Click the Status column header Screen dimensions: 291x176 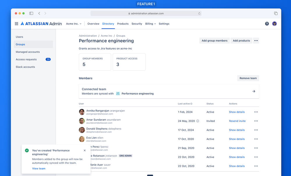click(x=210, y=104)
